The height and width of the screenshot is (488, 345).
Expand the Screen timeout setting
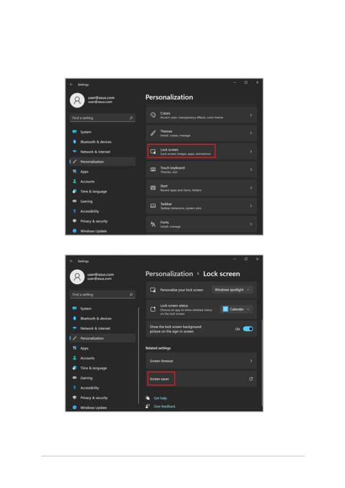coord(201,361)
